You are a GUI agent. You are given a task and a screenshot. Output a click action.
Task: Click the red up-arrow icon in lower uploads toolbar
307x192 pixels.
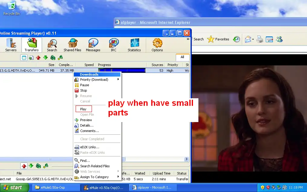point(24,166)
